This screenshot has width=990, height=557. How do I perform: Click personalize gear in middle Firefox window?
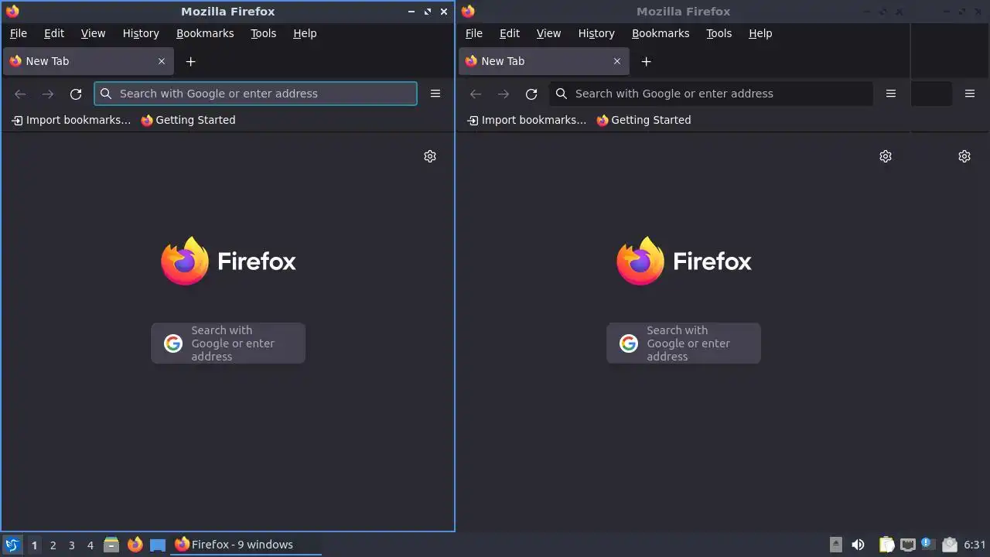tap(886, 156)
